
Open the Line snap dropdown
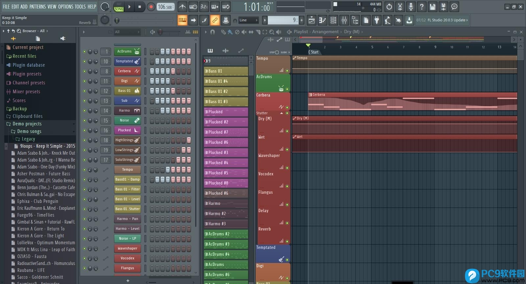(x=249, y=20)
